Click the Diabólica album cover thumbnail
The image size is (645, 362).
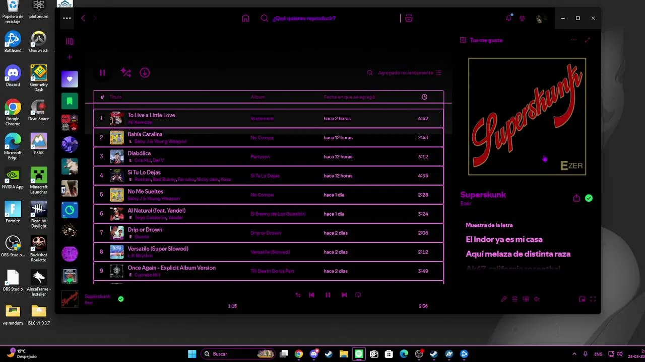point(117,157)
